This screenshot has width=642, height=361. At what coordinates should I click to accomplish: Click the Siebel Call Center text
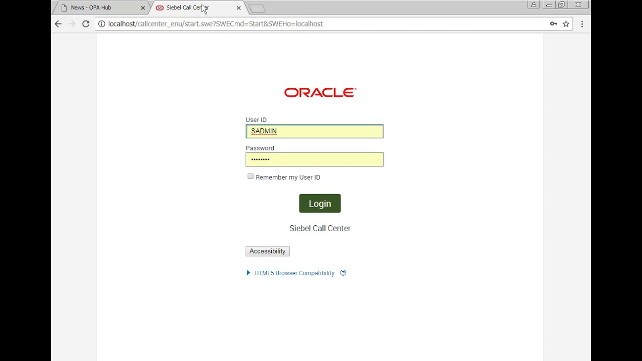[x=320, y=228]
